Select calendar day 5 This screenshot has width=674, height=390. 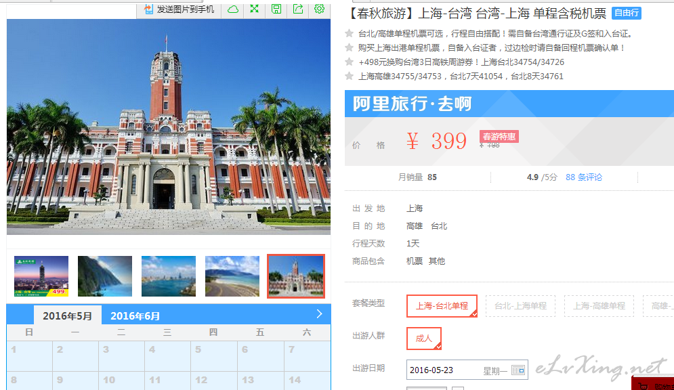(x=214, y=356)
